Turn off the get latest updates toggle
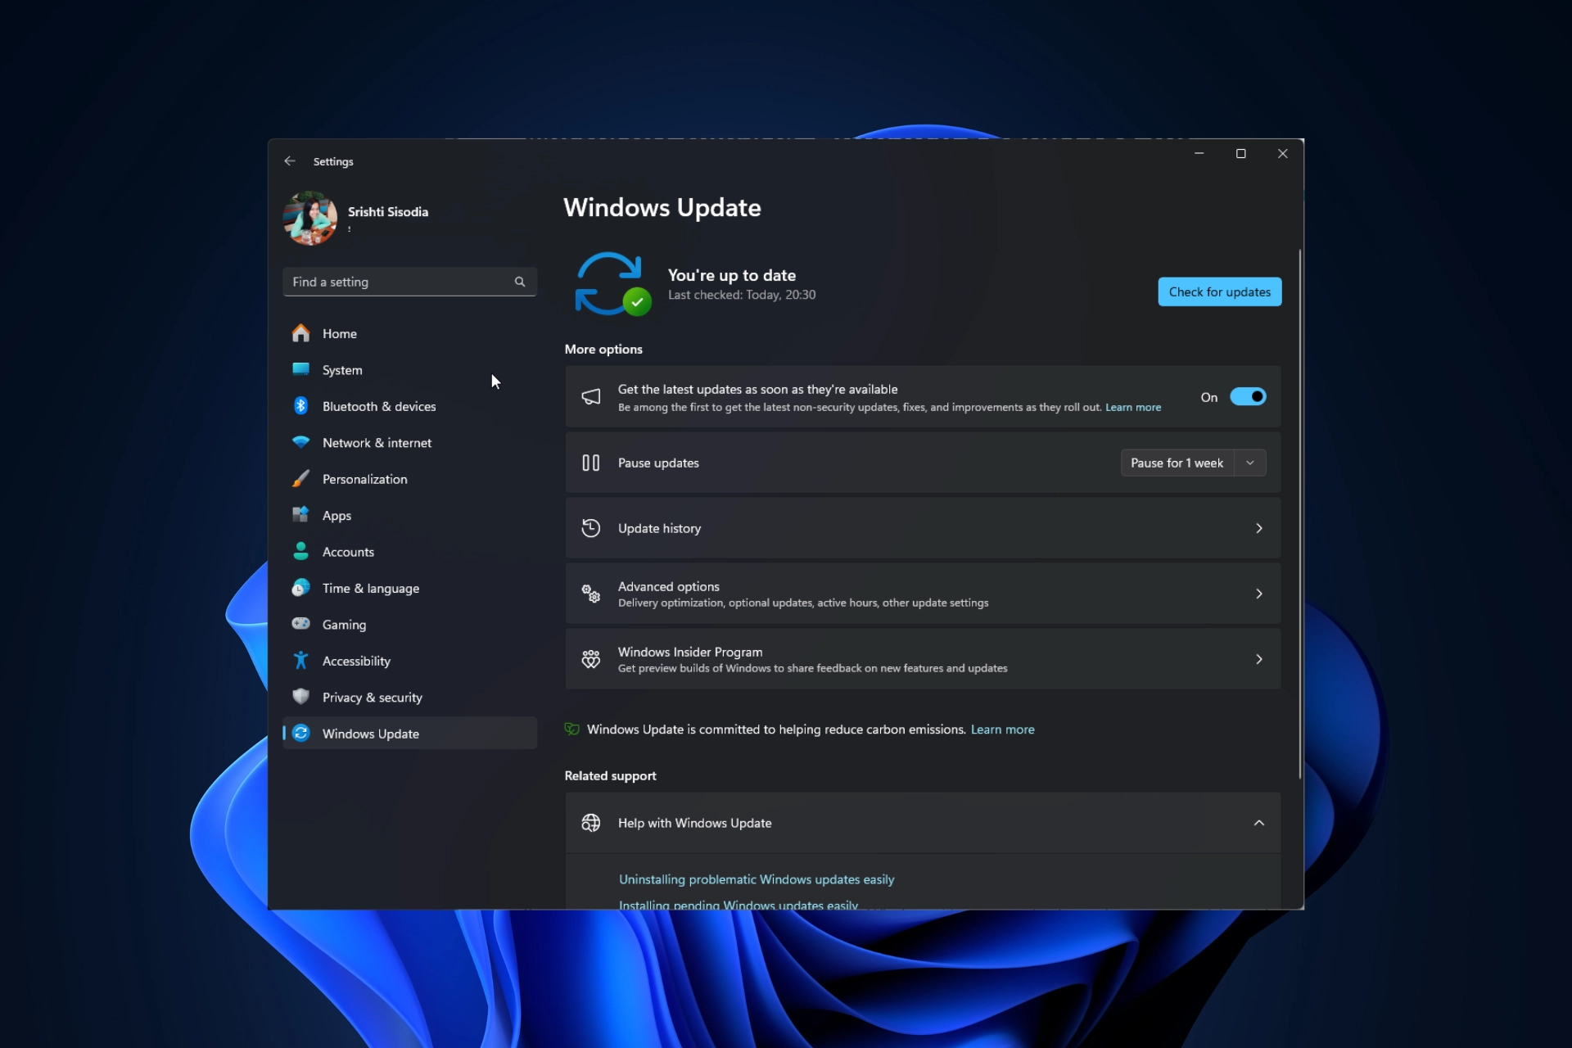Image resolution: width=1572 pixels, height=1048 pixels. (1247, 397)
